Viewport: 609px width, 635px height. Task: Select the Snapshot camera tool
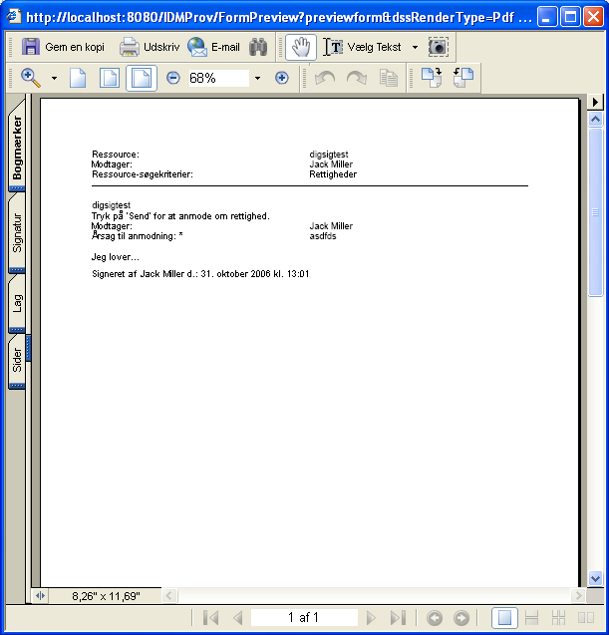tap(439, 47)
